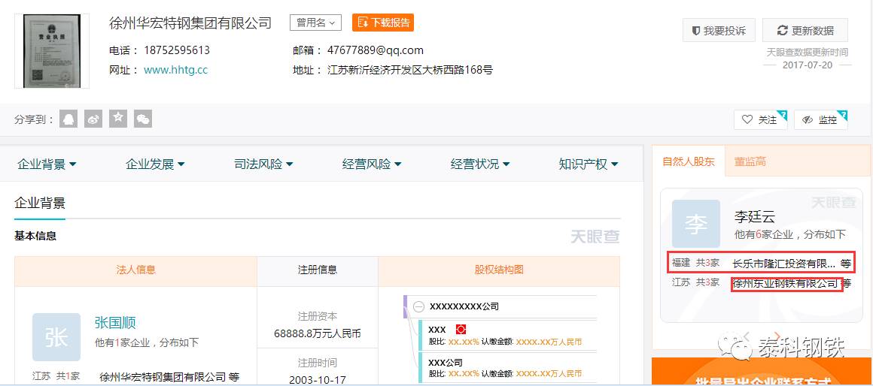This screenshot has width=873, height=386.
Task: Open 徐州东业钢铁有限公司 link
Action: click(785, 284)
